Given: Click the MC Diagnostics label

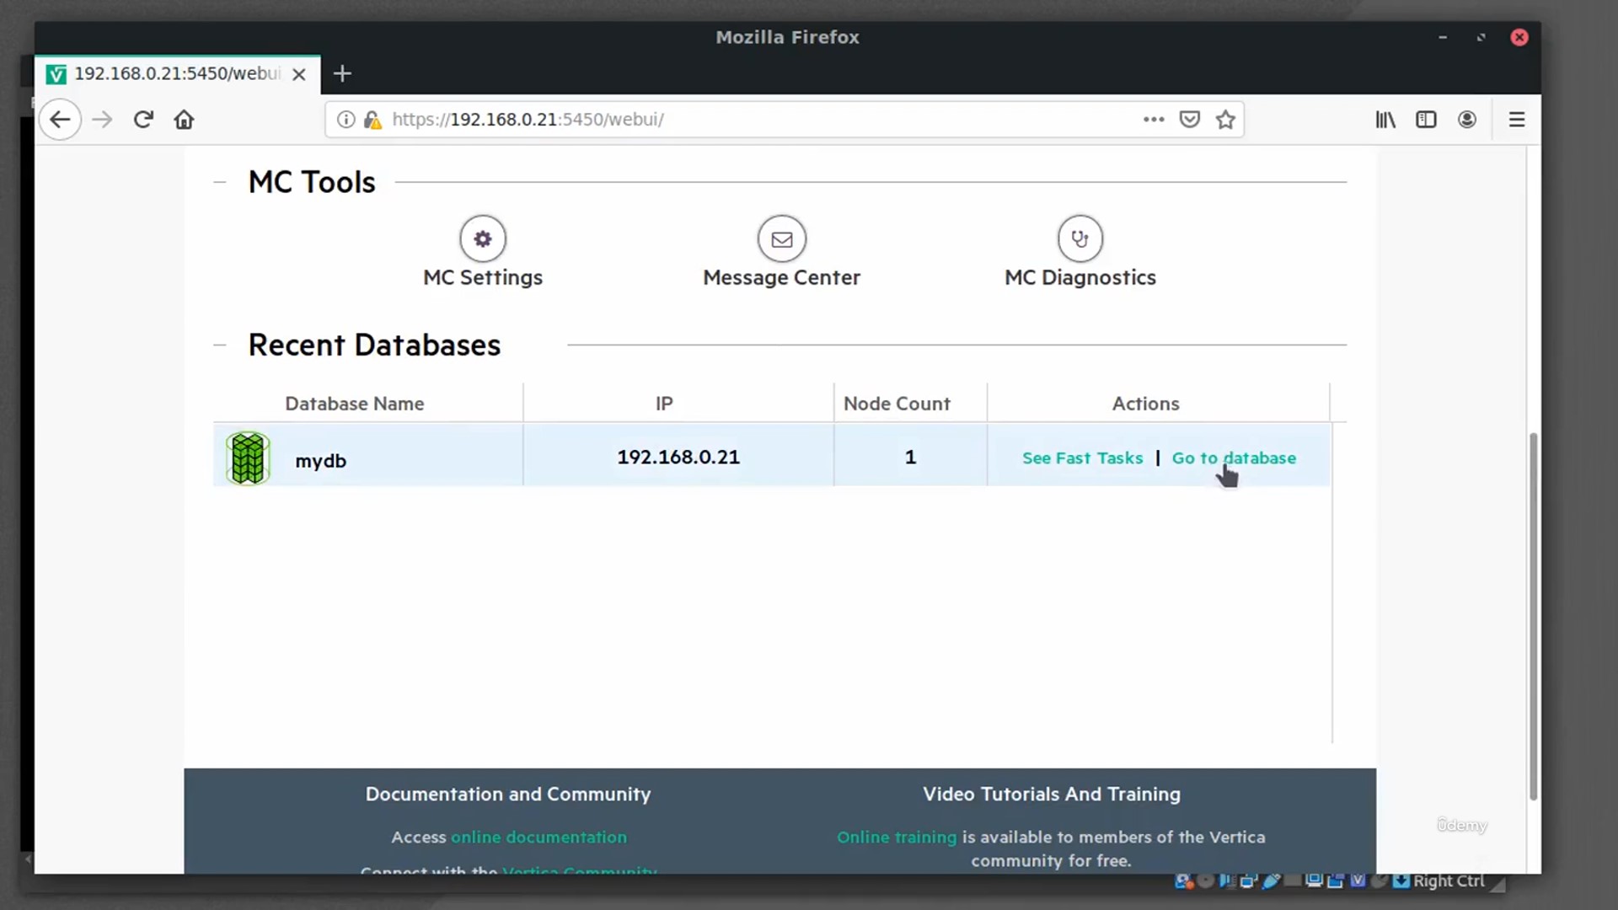Looking at the screenshot, I should [x=1080, y=277].
